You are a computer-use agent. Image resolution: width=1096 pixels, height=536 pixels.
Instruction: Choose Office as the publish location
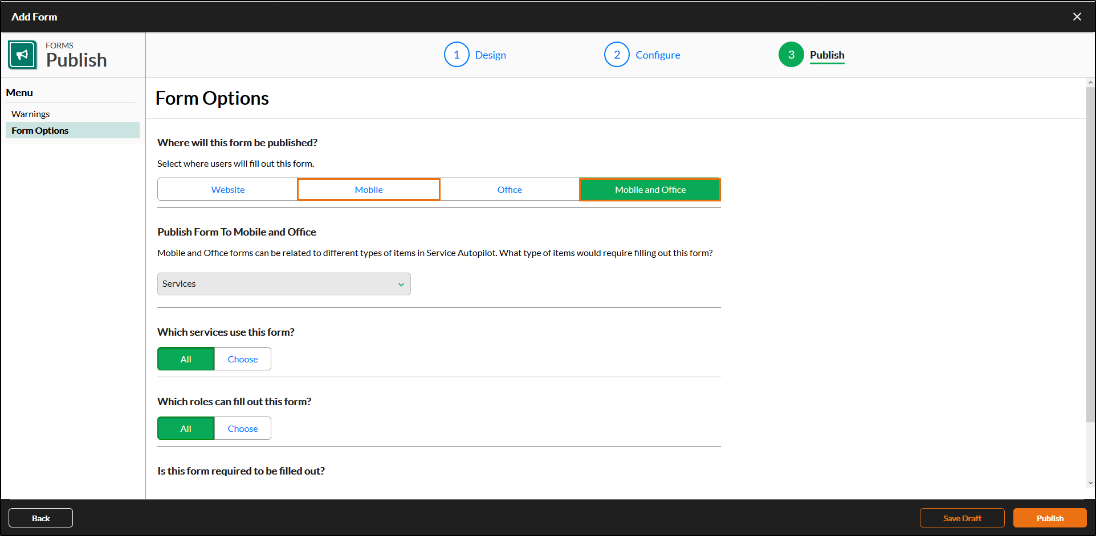click(510, 189)
